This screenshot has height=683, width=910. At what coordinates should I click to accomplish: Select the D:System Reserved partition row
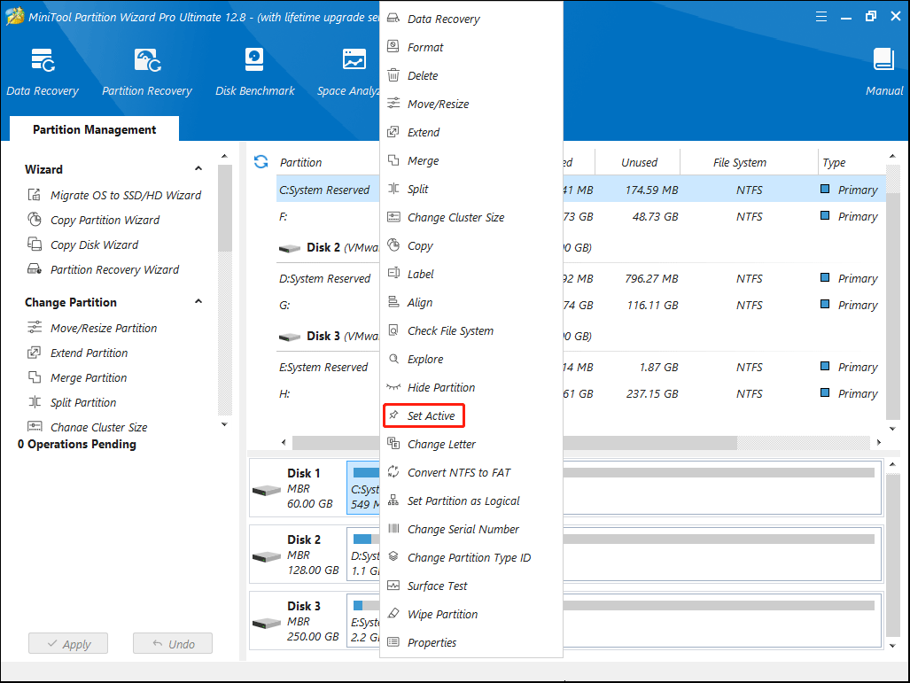point(581,278)
